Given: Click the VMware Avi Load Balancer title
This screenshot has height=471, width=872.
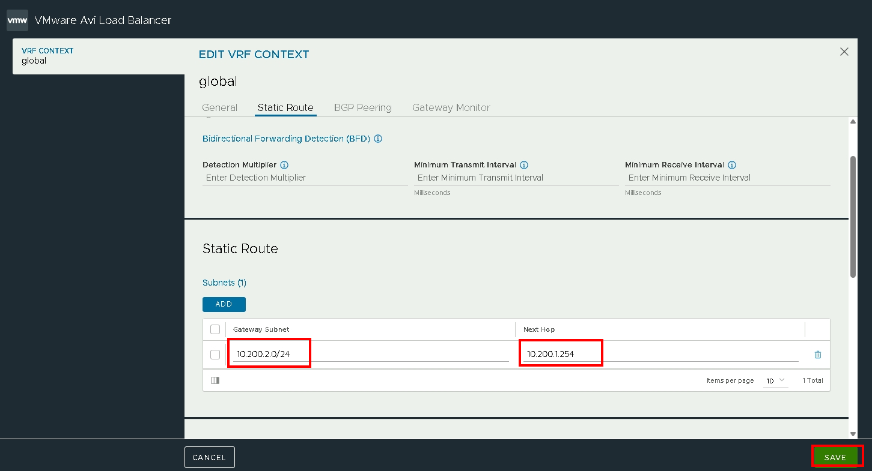Looking at the screenshot, I should pos(103,20).
